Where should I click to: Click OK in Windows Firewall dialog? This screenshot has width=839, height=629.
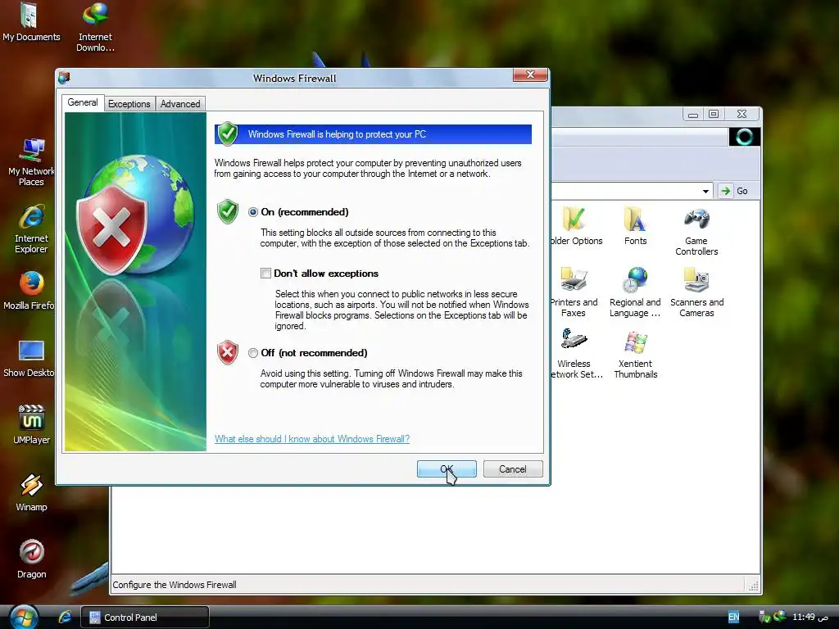coord(447,469)
